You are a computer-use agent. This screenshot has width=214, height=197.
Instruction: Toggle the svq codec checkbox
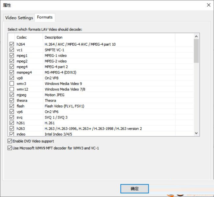12,117
